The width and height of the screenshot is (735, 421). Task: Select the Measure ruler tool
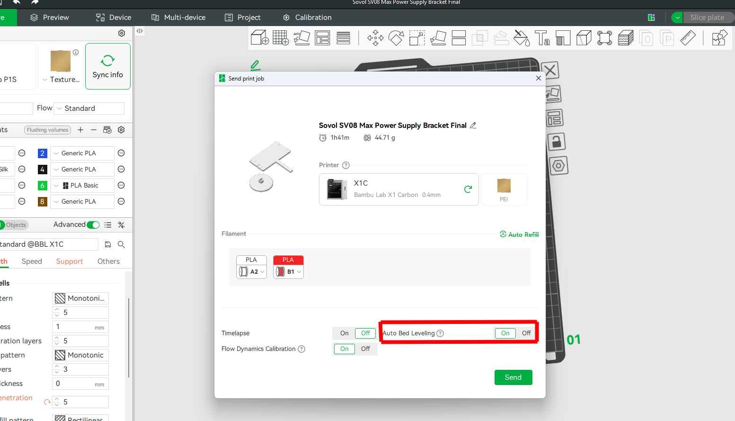pos(688,37)
